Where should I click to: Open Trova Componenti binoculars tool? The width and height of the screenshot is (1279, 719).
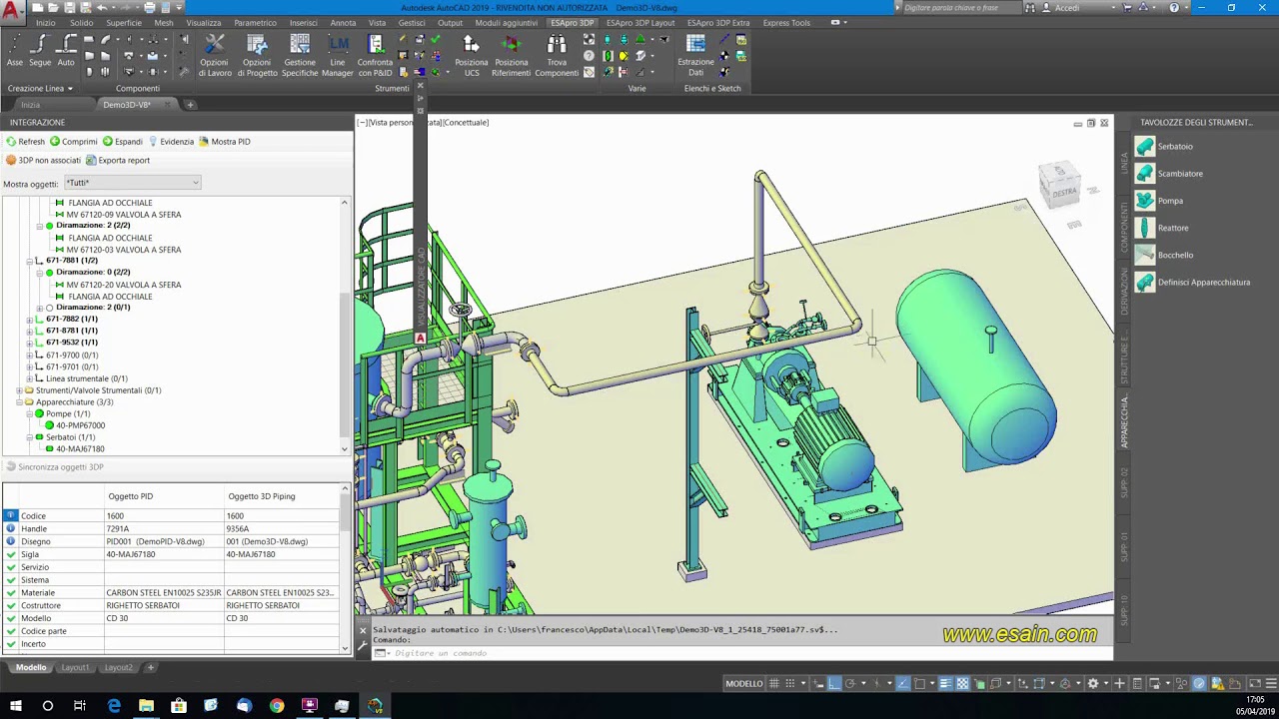point(557,56)
